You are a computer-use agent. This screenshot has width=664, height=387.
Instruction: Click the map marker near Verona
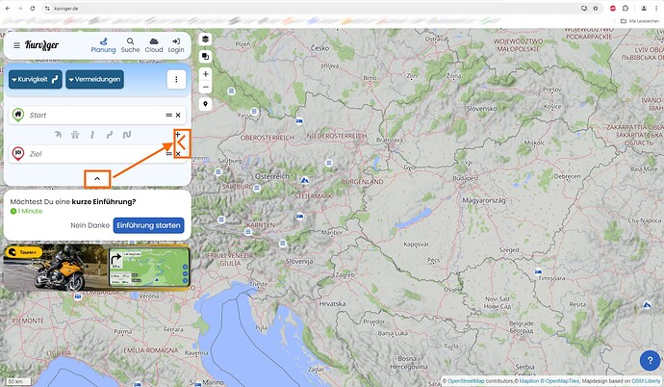(78, 297)
